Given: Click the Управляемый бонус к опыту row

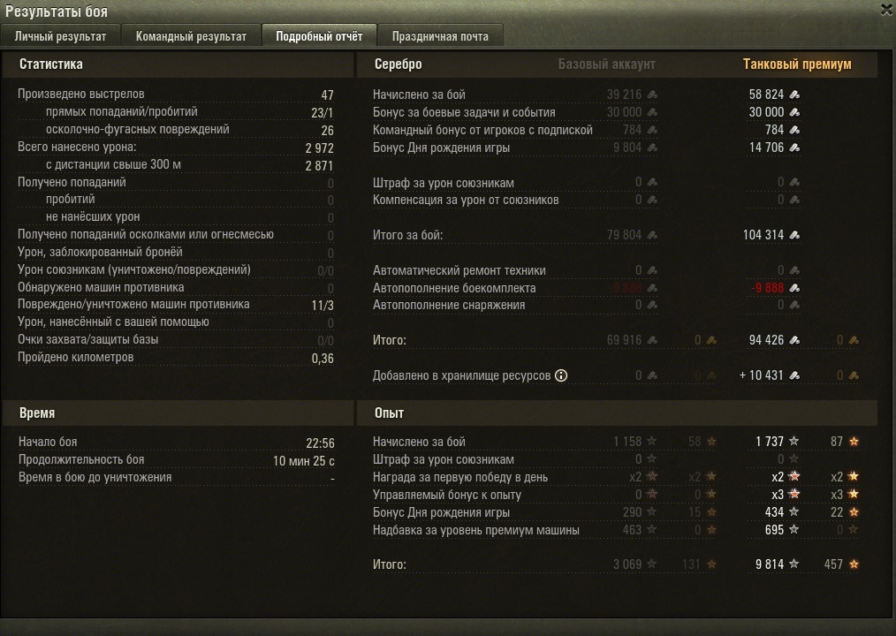Looking at the screenshot, I should pyautogui.click(x=615, y=495).
